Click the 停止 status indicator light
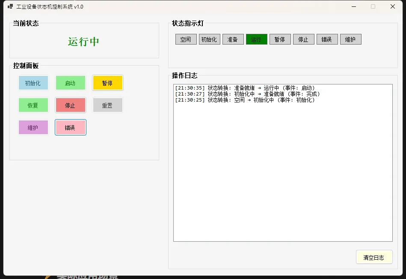Screen dimensions: 406x279 click(x=303, y=39)
